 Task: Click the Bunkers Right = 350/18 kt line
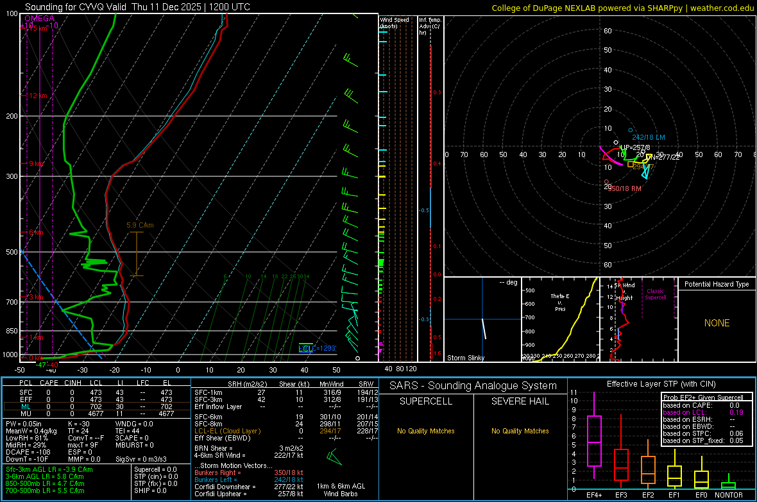[x=249, y=473]
